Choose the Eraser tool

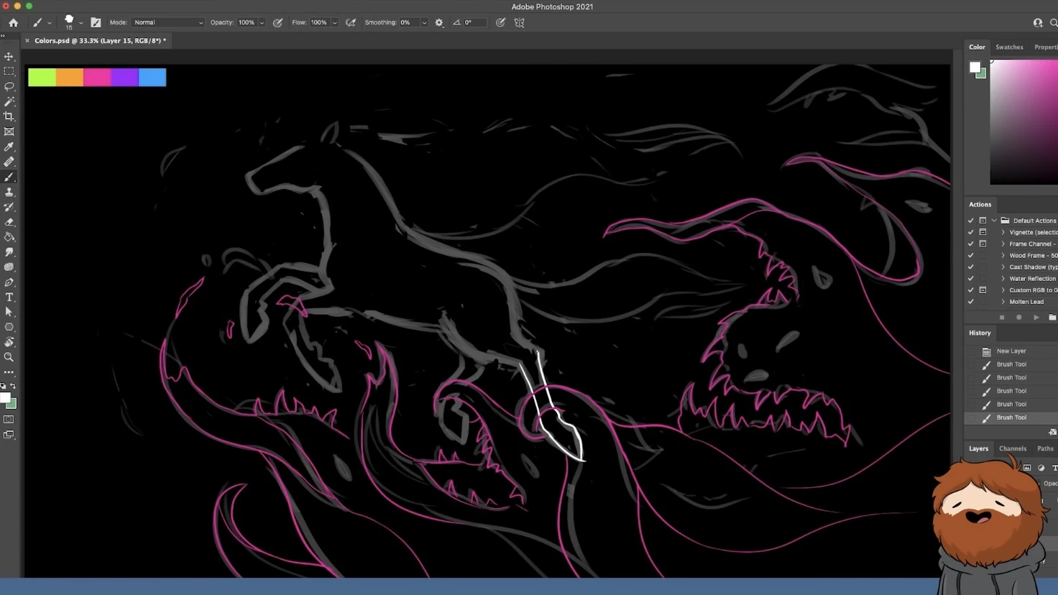[x=9, y=222]
